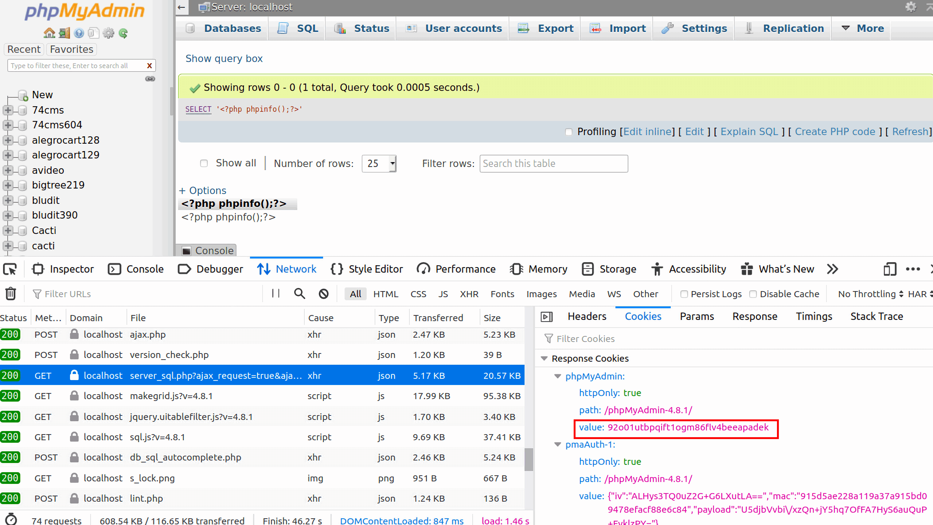Toggle the Profiling checkbox
Image resolution: width=933 pixels, height=525 pixels.
pos(569,132)
